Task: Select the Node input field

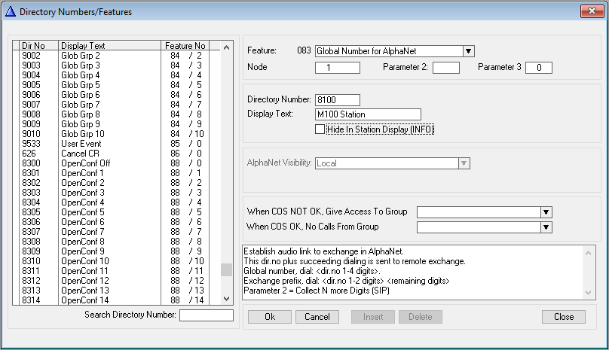Action: click(338, 68)
